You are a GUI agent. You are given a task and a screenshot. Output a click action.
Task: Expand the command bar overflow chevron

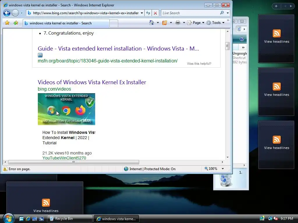pyautogui.click(x=228, y=20)
